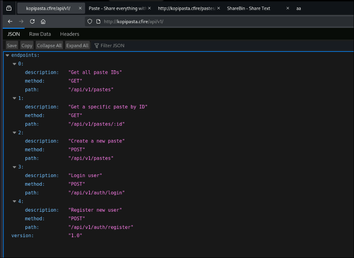Image resolution: width=354 pixels, height=258 pixels.
Task: Collapse endpoint item 1
Action: [15, 98]
